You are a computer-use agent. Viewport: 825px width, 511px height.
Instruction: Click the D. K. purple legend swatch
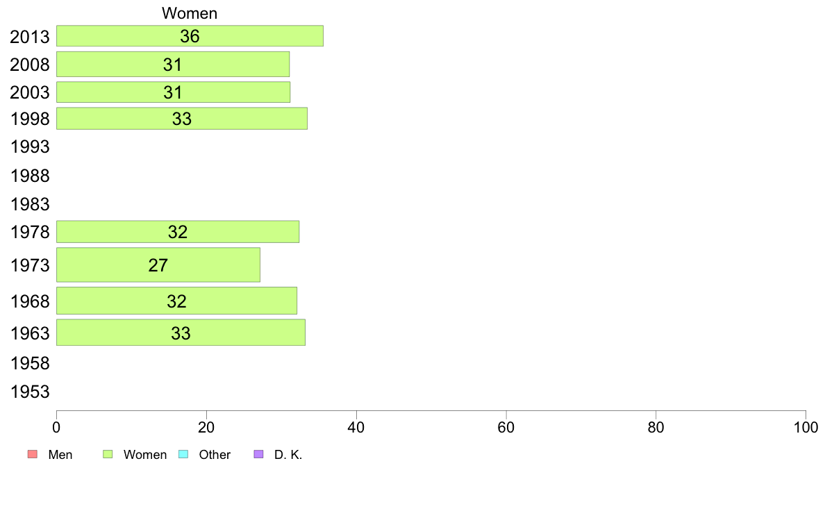258,454
